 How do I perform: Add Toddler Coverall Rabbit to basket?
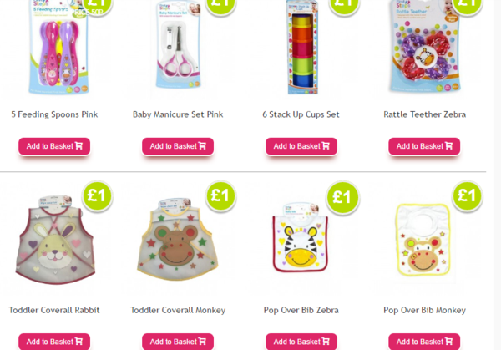point(54,342)
